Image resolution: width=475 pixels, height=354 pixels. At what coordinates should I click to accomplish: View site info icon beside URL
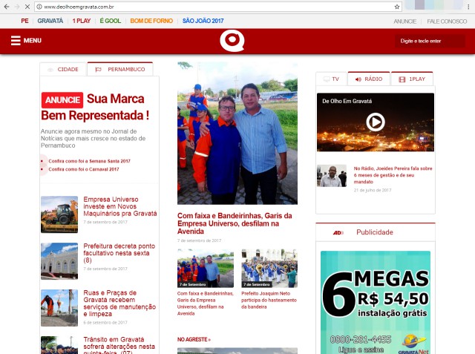pyautogui.click(x=39, y=7)
